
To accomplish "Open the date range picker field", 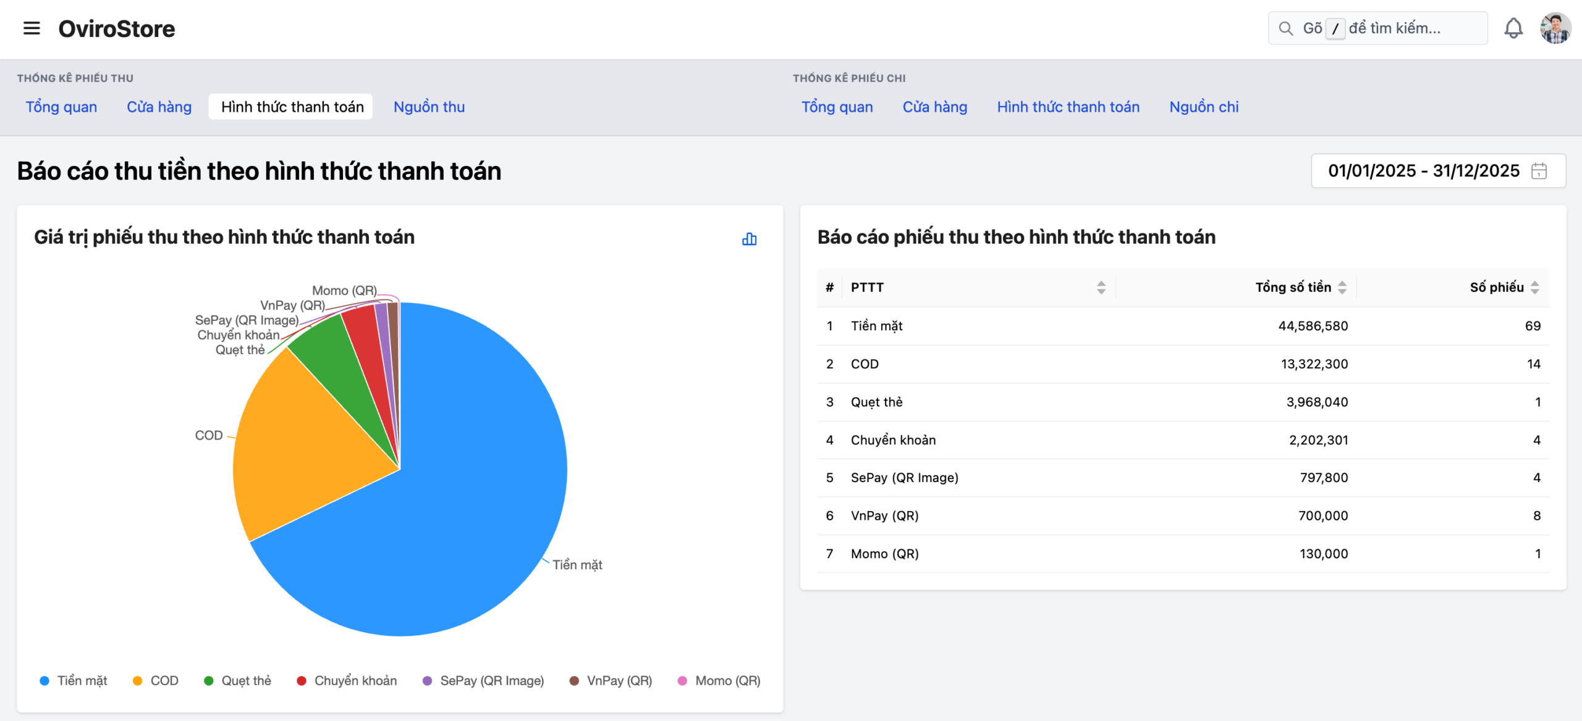I will pos(1423,171).
